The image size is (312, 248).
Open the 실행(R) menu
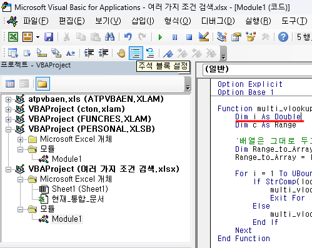click(x=258, y=21)
